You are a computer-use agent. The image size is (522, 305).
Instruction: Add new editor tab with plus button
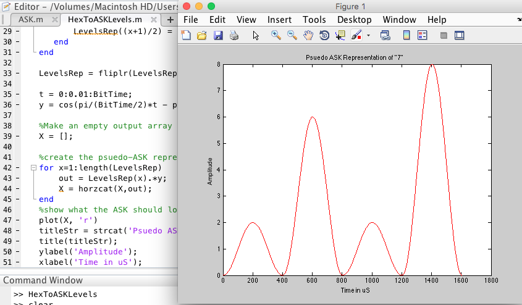170,20
